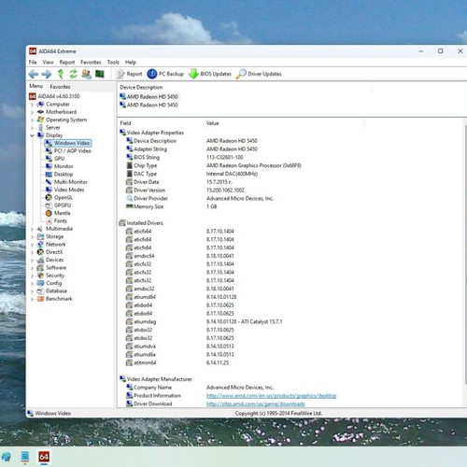
Task: Click the Benchmark icon in the tree
Action: click(x=40, y=299)
